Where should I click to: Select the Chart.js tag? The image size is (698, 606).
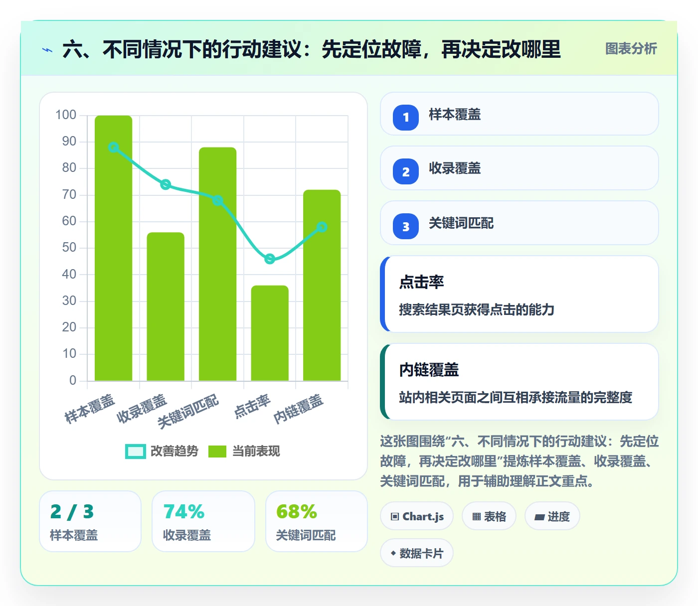[x=417, y=516]
